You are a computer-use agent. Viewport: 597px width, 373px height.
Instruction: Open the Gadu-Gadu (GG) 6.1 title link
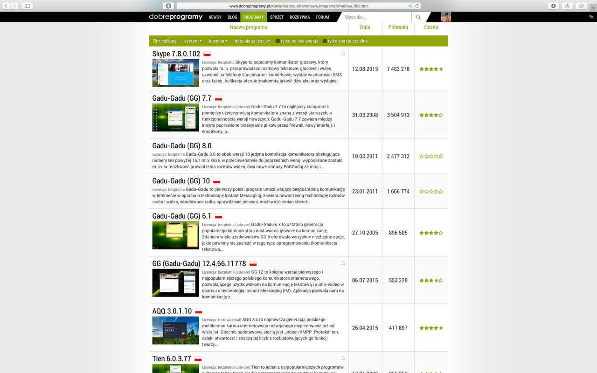coord(182,216)
